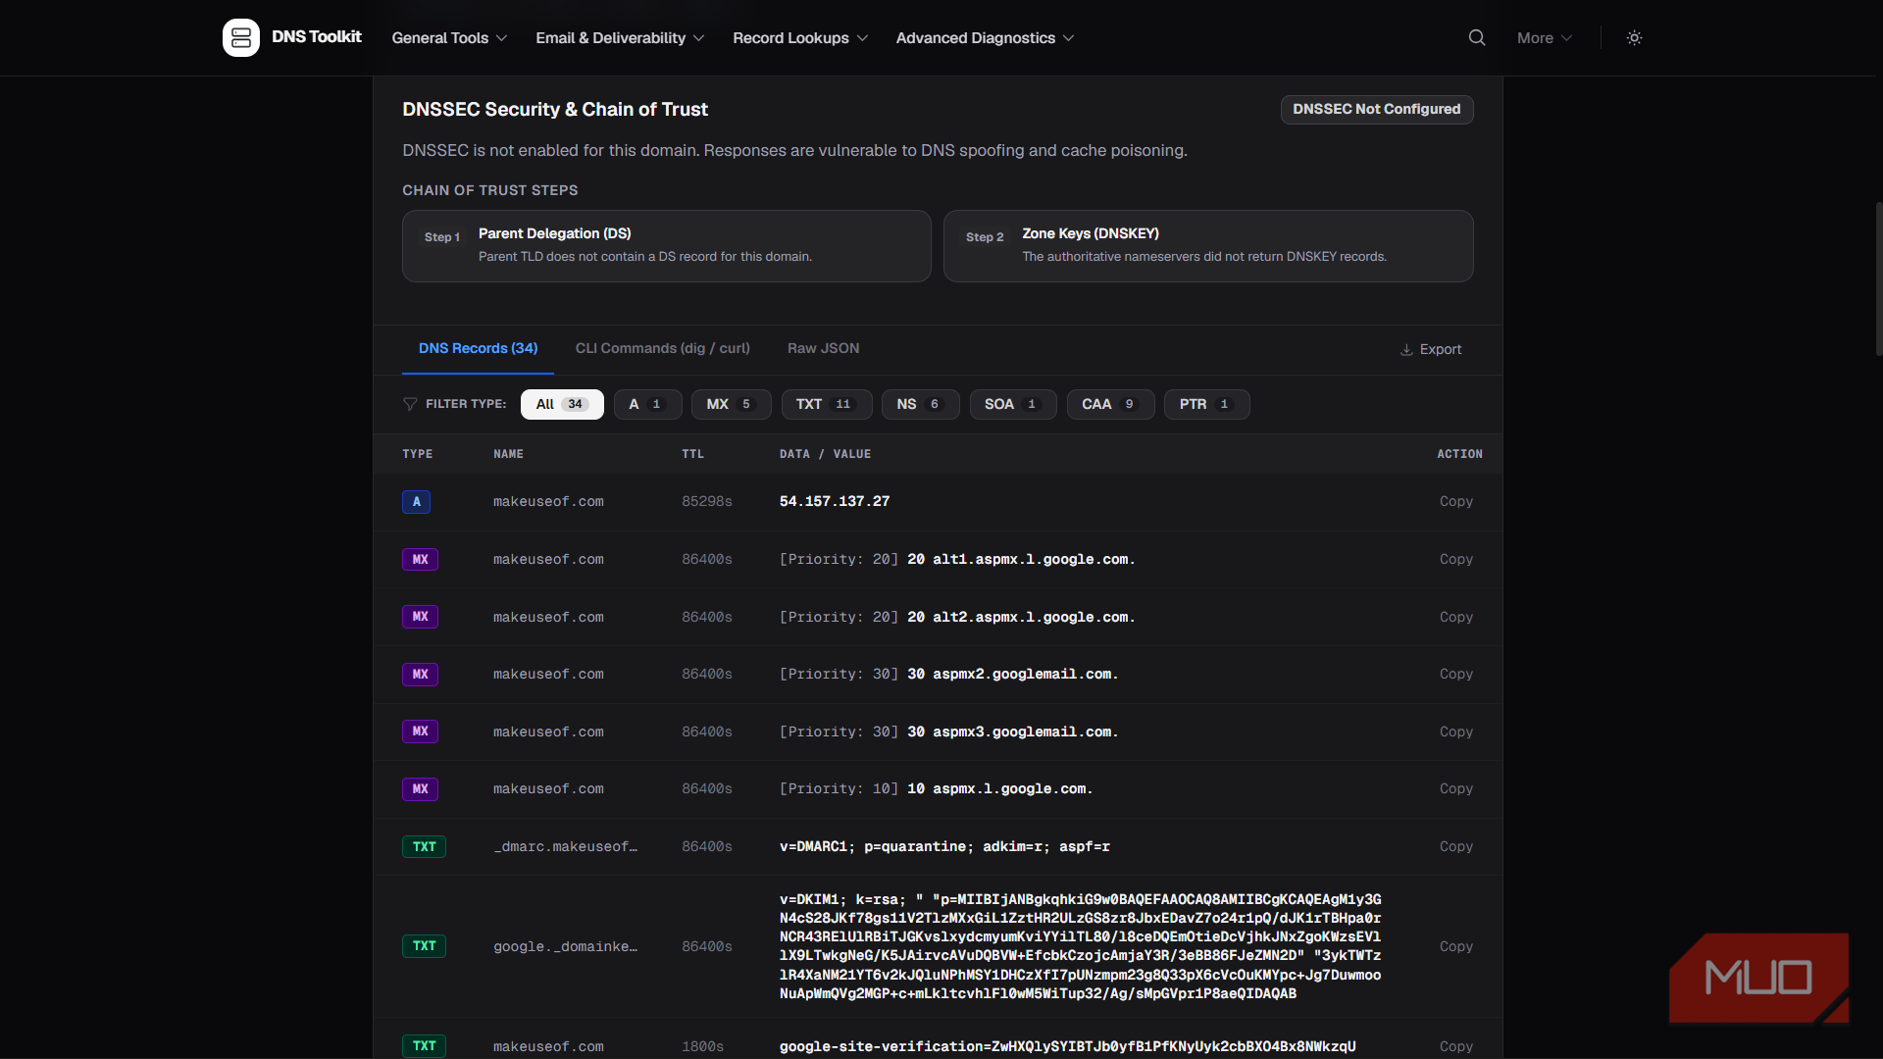
Task: Click the MX badge for alt2.aspmx row
Action: 420,617
